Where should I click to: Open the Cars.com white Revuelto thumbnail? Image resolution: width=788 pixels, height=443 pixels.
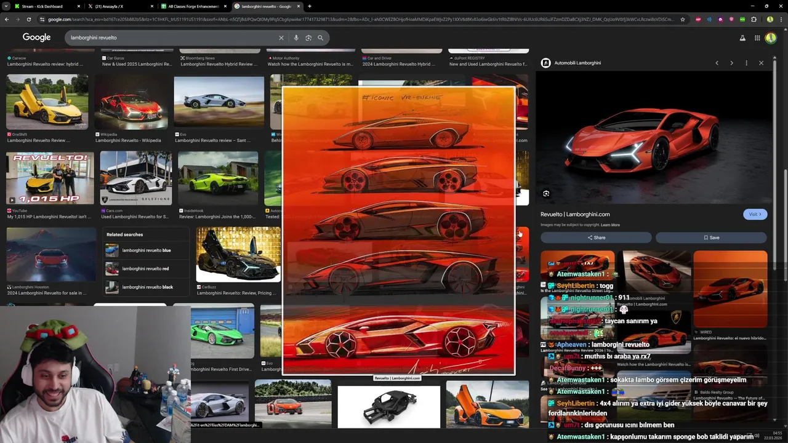(136, 178)
